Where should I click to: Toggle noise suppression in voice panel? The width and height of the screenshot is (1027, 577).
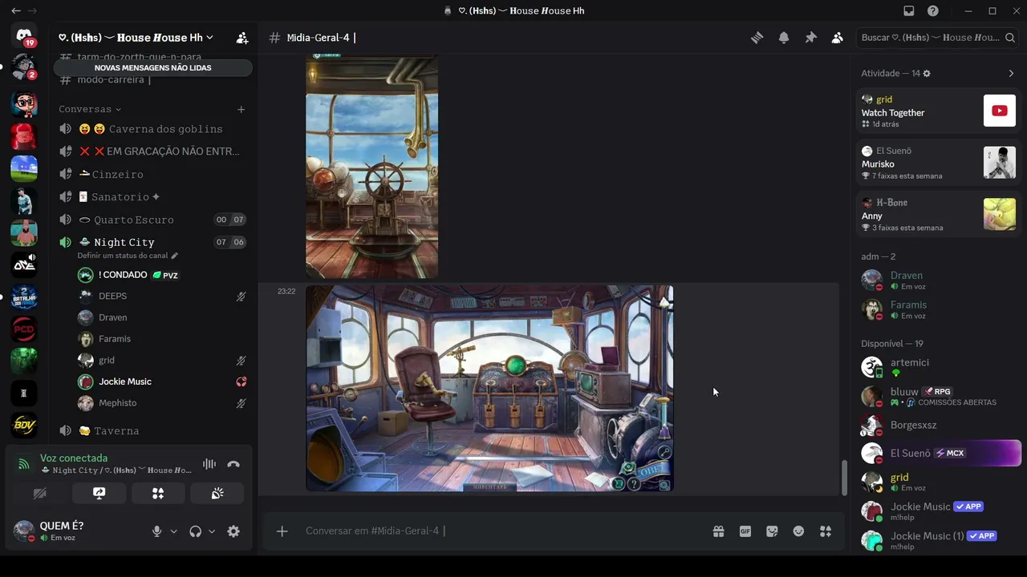209,464
